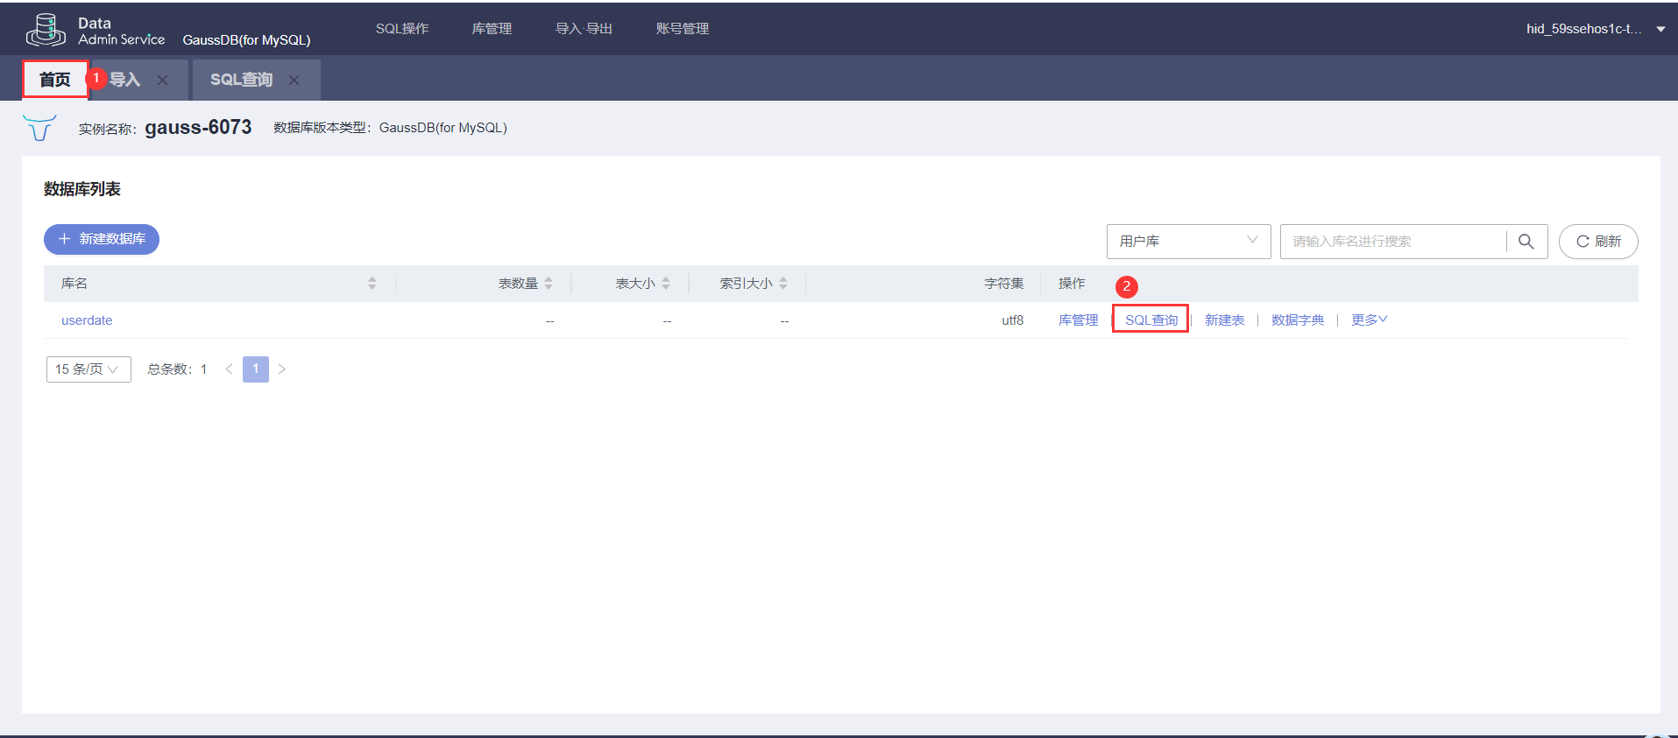Screen dimensions: 1678x738
Task: Click 库管理 for the userdate row
Action: [x=1078, y=320]
